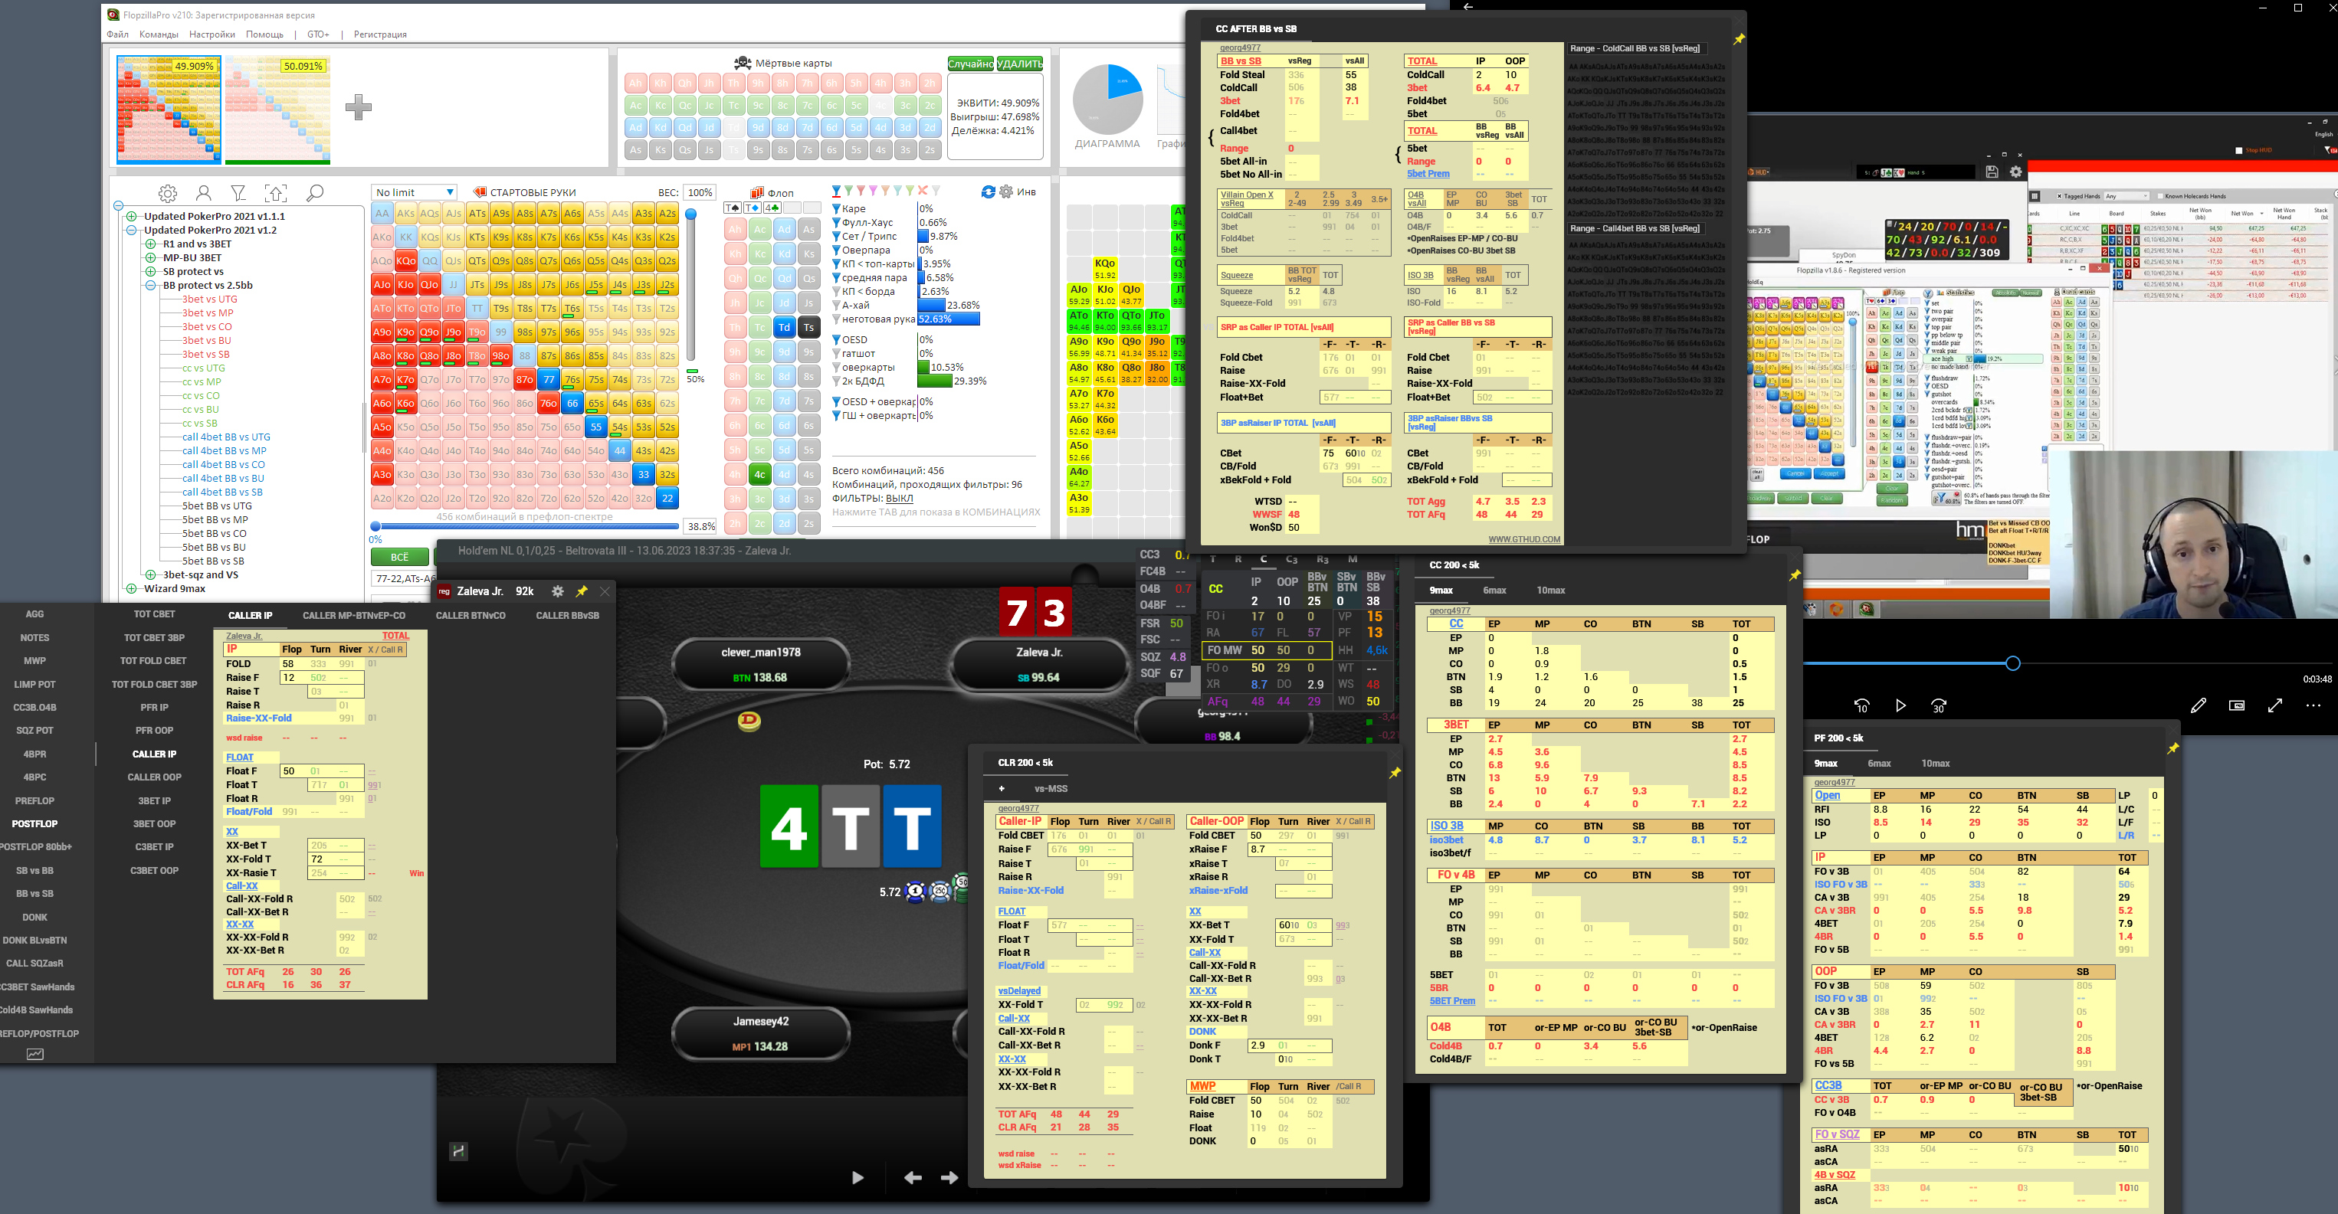The width and height of the screenshot is (2338, 1214).
Task: Collapse Updated PokerPro 2021 v1.2 node
Action: [x=132, y=230]
